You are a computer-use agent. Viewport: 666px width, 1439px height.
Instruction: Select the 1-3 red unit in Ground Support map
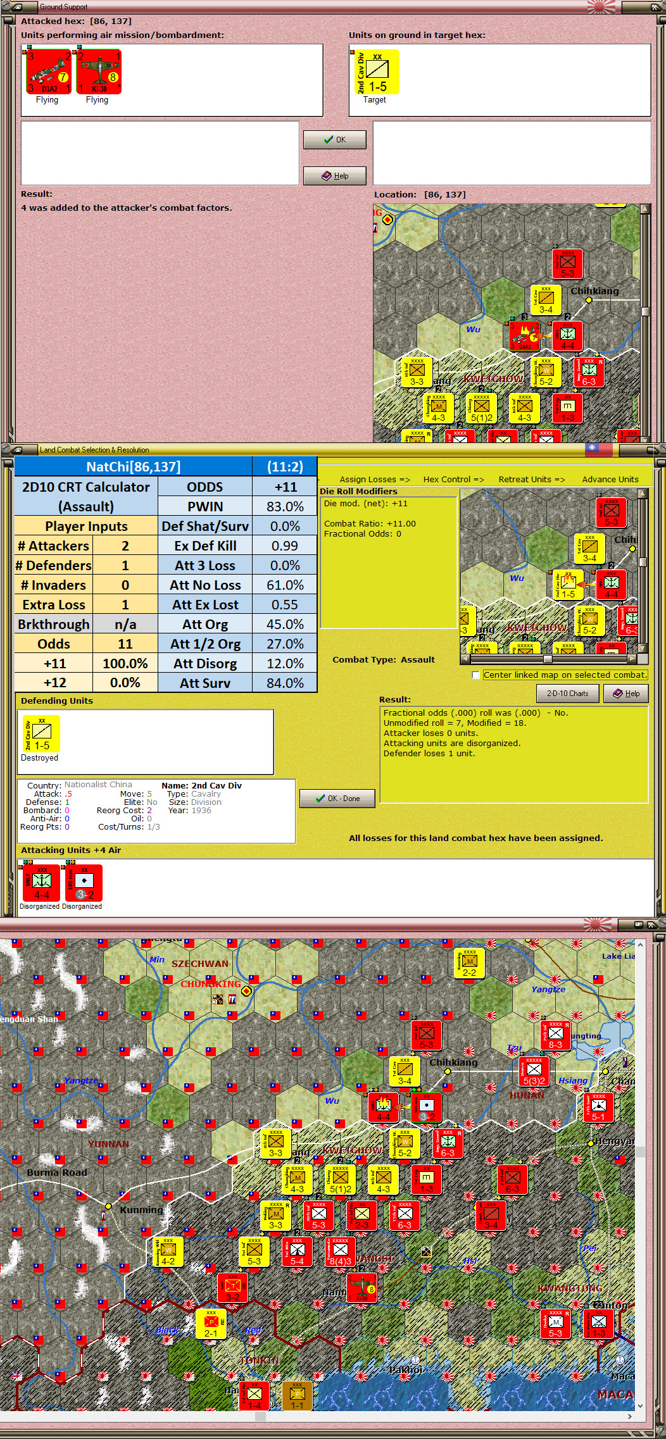567,408
